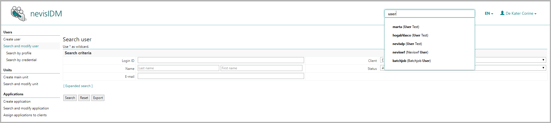
Task: Open the De Kater Corine user menu
Action: coord(518,13)
